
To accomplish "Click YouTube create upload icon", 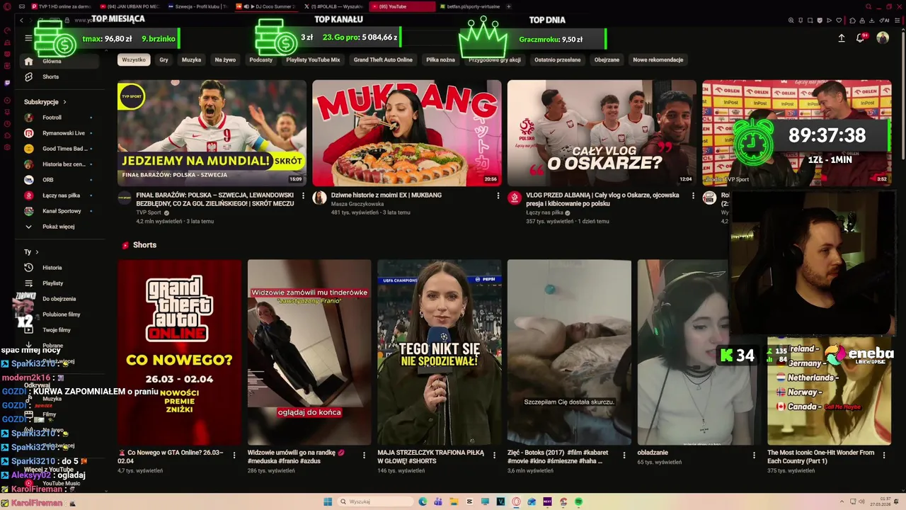I will (x=842, y=38).
